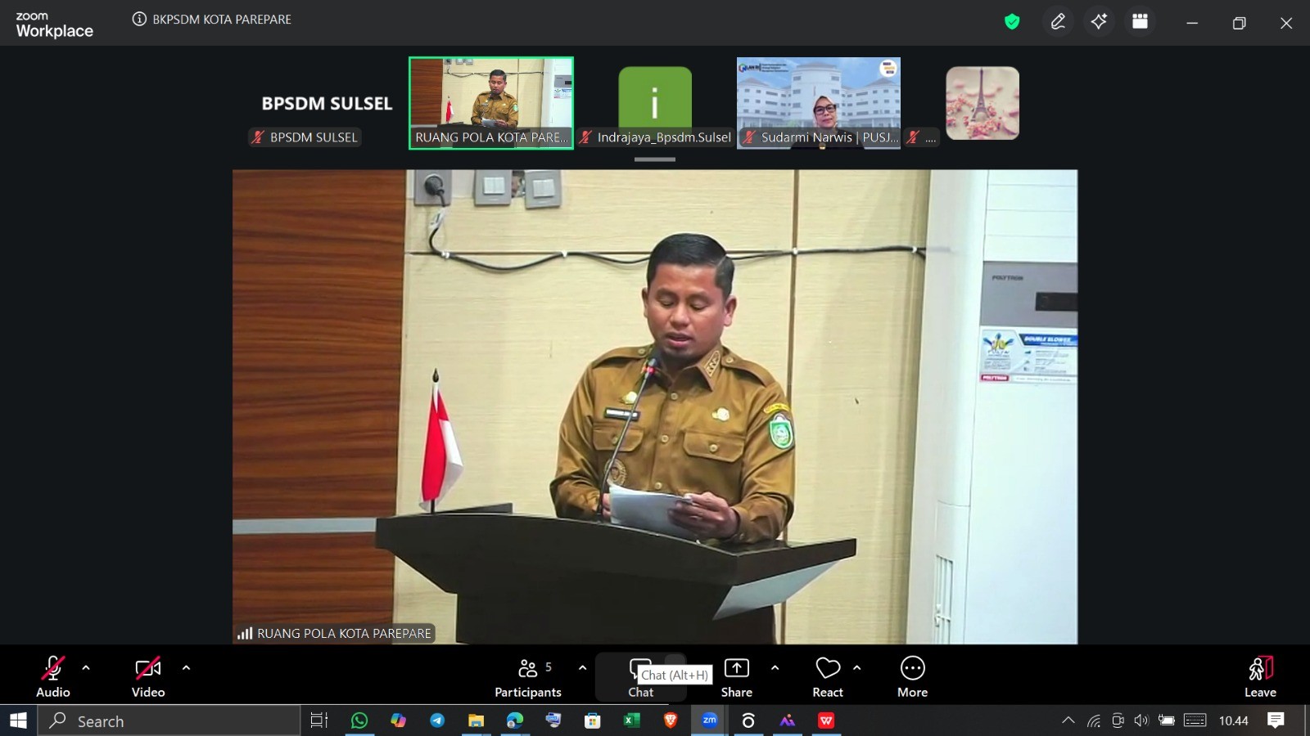Expand audio settings arrow next to Audio
The width and height of the screenshot is (1310, 736).
[86, 668]
